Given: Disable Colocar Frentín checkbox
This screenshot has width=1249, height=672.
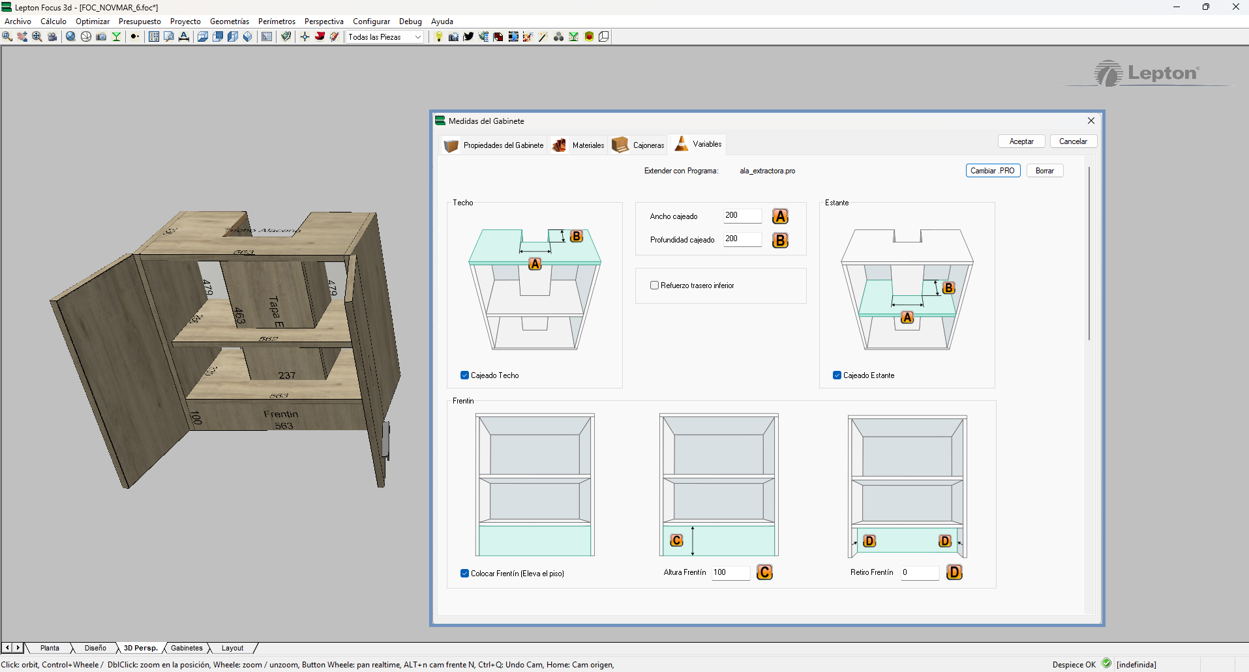Looking at the screenshot, I should pyautogui.click(x=465, y=574).
